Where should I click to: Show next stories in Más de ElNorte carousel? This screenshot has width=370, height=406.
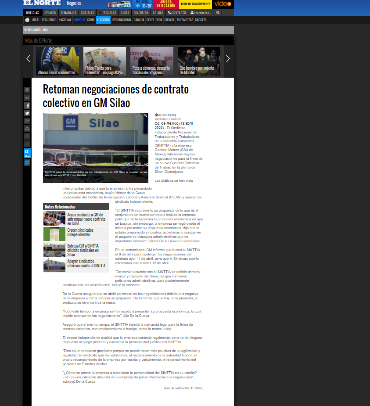pos(228,59)
